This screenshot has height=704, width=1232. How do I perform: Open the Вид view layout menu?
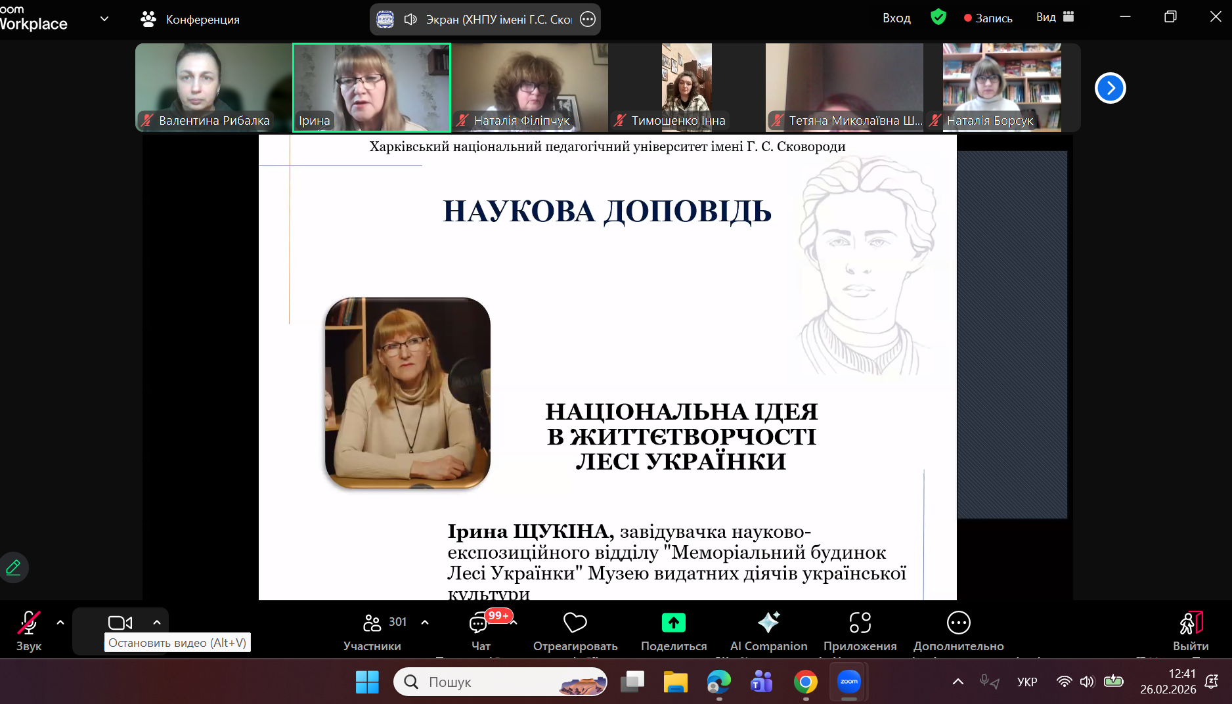click(x=1055, y=18)
